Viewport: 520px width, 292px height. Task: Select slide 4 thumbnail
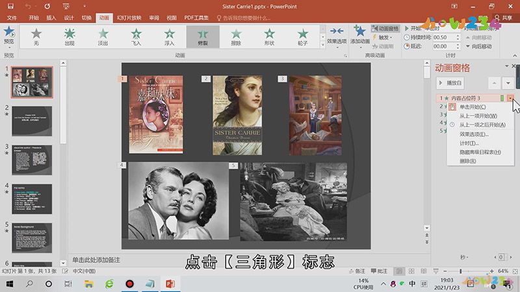pyautogui.click(x=32, y=199)
